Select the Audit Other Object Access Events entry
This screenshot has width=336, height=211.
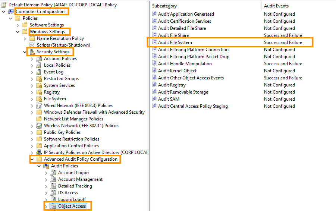click(191, 78)
